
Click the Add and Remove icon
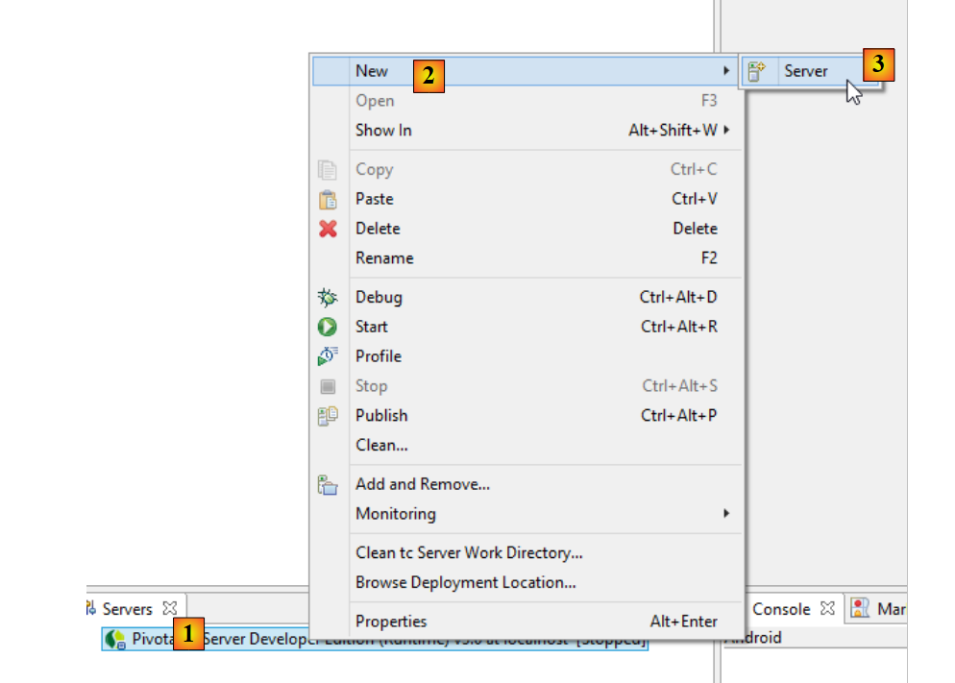[328, 485]
